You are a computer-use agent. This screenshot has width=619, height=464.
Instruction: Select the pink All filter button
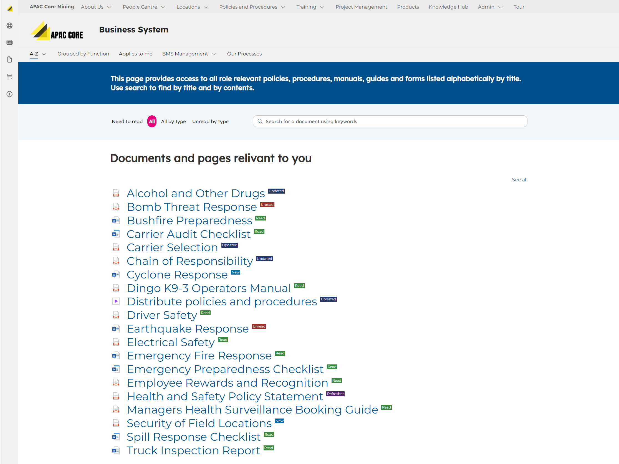152,121
